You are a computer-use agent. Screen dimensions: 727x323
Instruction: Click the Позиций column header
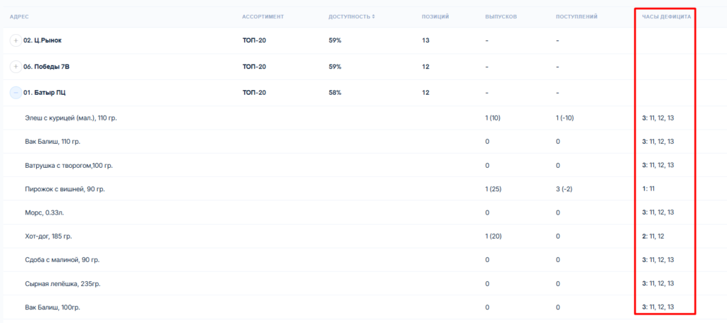(434, 16)
